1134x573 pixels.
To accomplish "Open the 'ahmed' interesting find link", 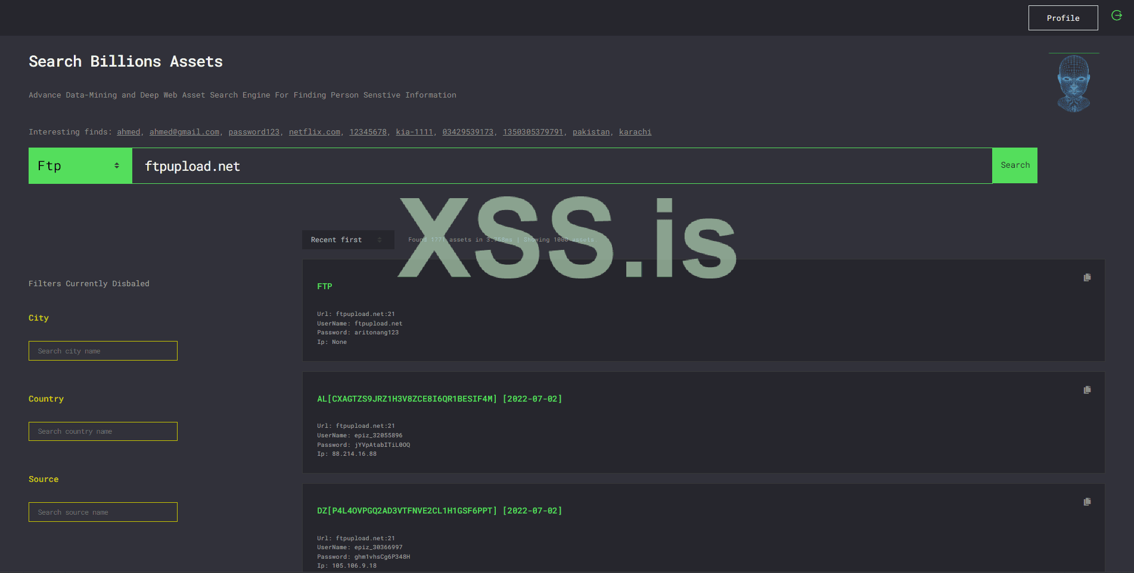I will tap(129, 132).
